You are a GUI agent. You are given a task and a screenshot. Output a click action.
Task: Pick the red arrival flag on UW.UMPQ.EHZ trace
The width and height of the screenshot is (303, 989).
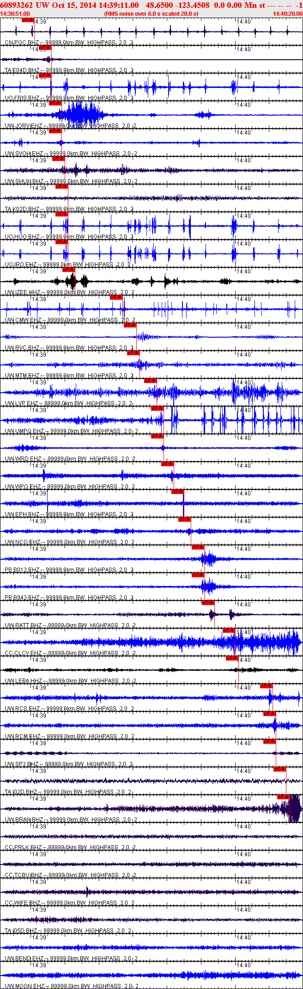[157, 408]
